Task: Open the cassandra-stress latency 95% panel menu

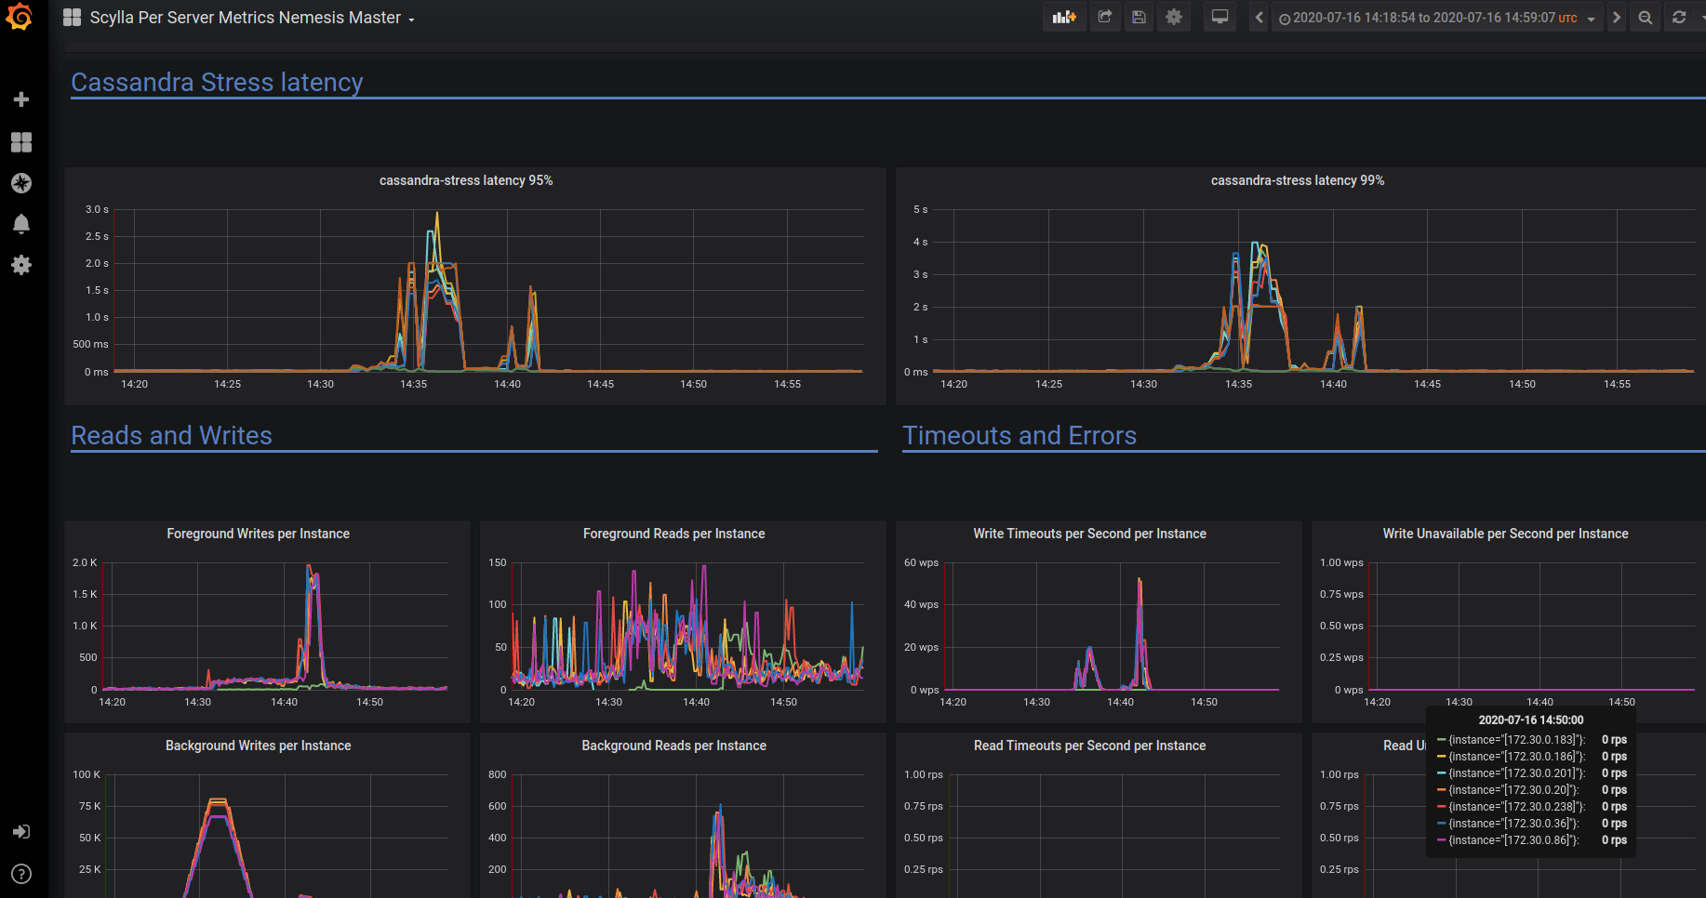Action: [x=466, y=180]
